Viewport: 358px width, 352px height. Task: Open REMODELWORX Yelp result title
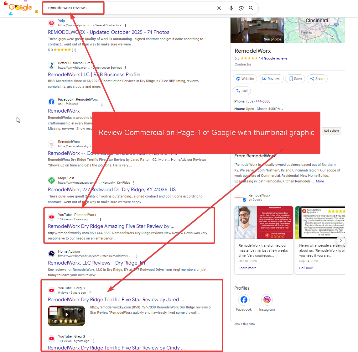point(109,32)
